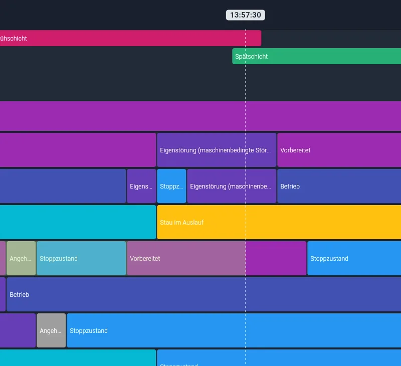Click the gray "Angeh…" segment
This screenshot has width=401, height=366.
pos(51,330)
